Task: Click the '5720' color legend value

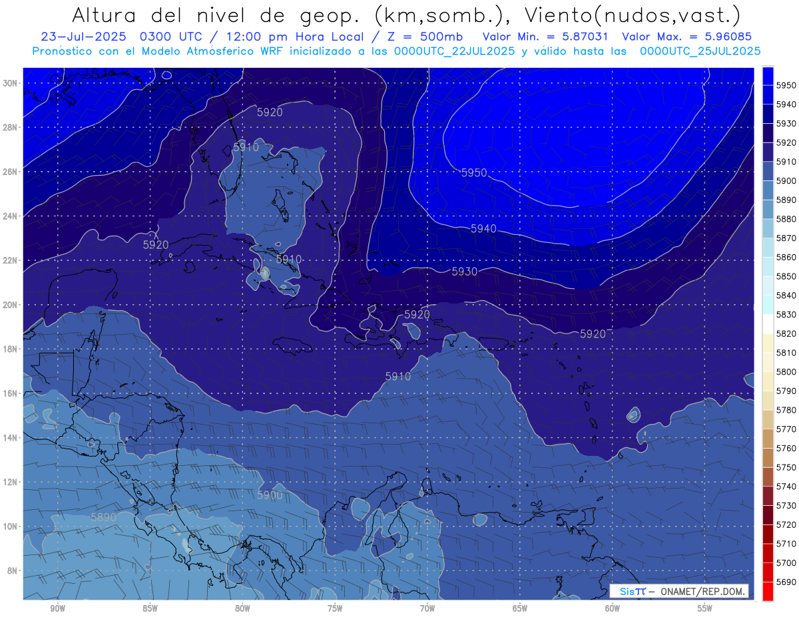Action: click(786, 524)
